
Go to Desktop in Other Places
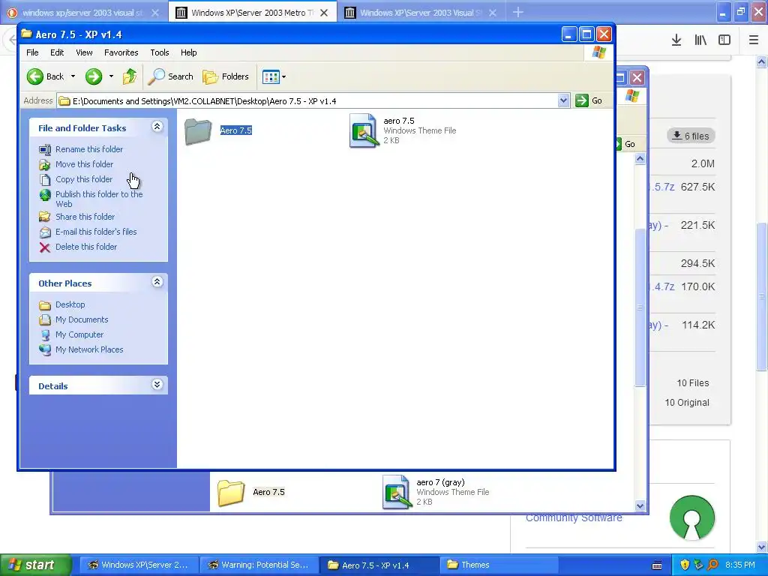tap(70, 304)
